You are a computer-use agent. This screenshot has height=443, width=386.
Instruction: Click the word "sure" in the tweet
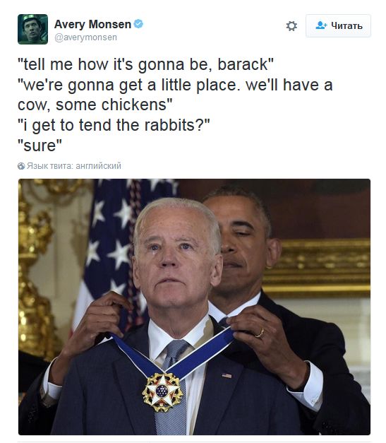40,146
